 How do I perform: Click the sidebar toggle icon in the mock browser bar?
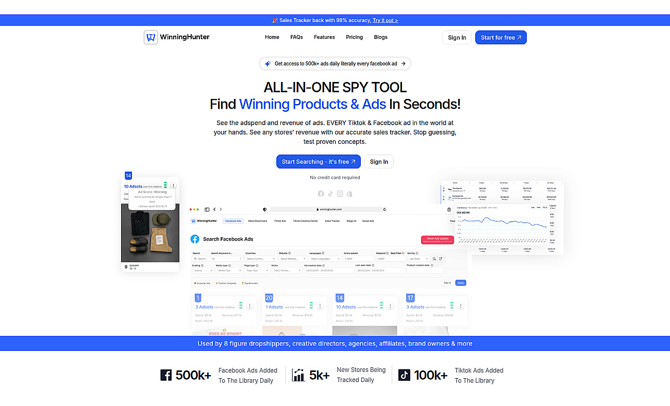coord(207,209)
